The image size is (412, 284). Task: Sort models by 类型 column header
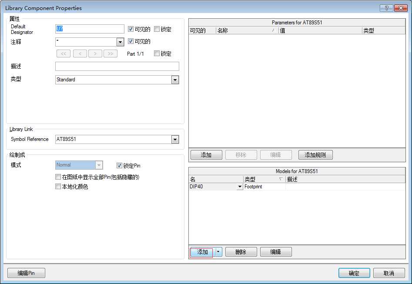point(265,179)
